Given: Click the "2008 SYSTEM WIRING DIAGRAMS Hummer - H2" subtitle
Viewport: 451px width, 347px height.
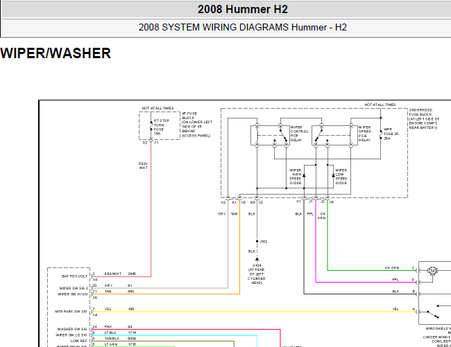Looking at the screenshot, I should (x=242, y=27).
